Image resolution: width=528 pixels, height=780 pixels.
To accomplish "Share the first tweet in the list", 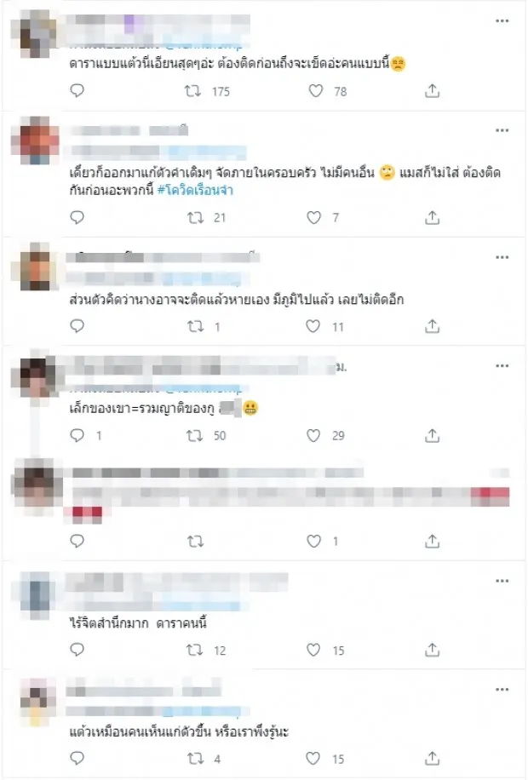I will 432,91.
